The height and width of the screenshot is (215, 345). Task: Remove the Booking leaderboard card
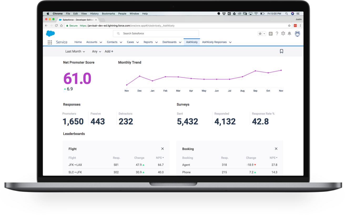(x=276, y=149)
